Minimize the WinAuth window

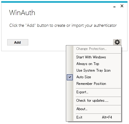(x=114, y=7)
